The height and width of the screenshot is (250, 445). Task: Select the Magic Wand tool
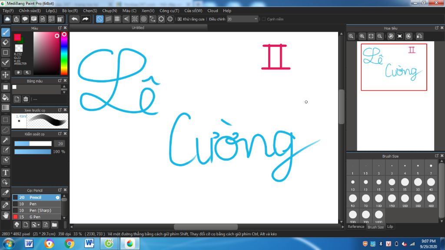5,140
